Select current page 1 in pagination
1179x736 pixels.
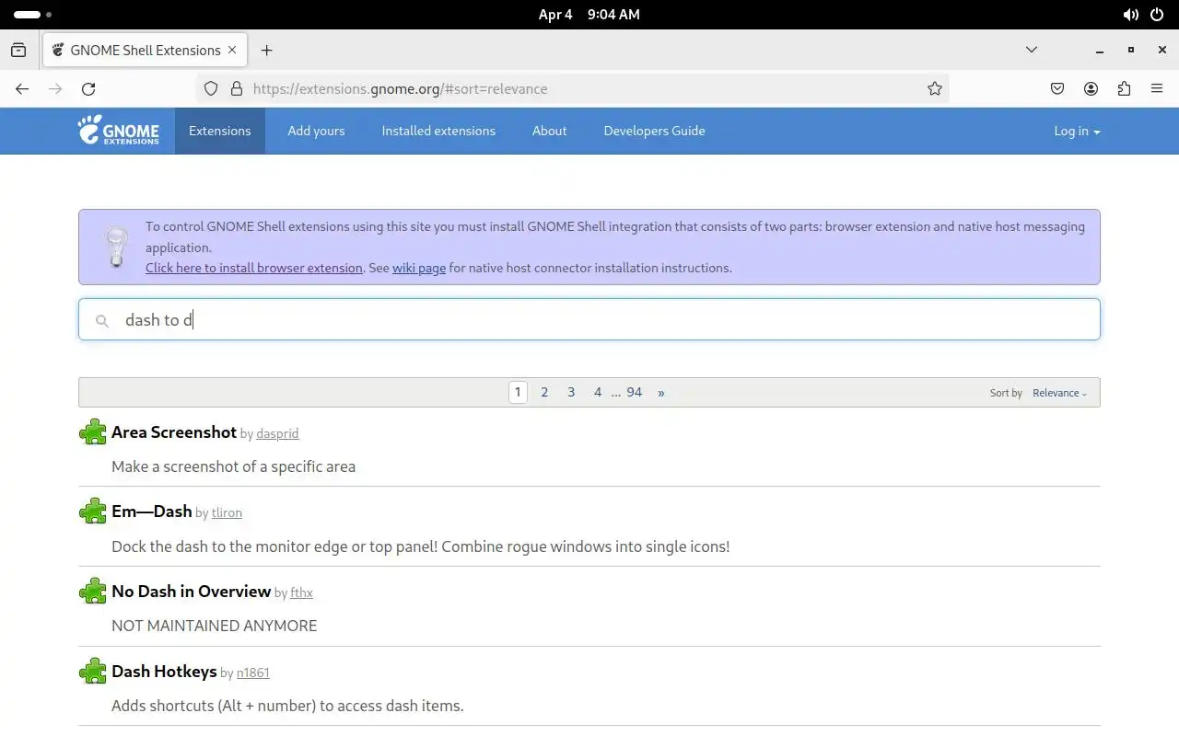click(x=518, y=393)
